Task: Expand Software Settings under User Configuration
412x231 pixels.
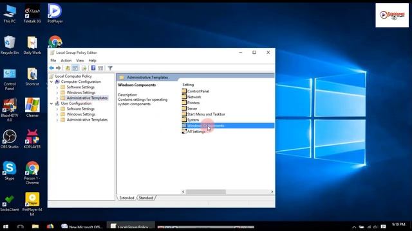Action: tap(57, 109)
